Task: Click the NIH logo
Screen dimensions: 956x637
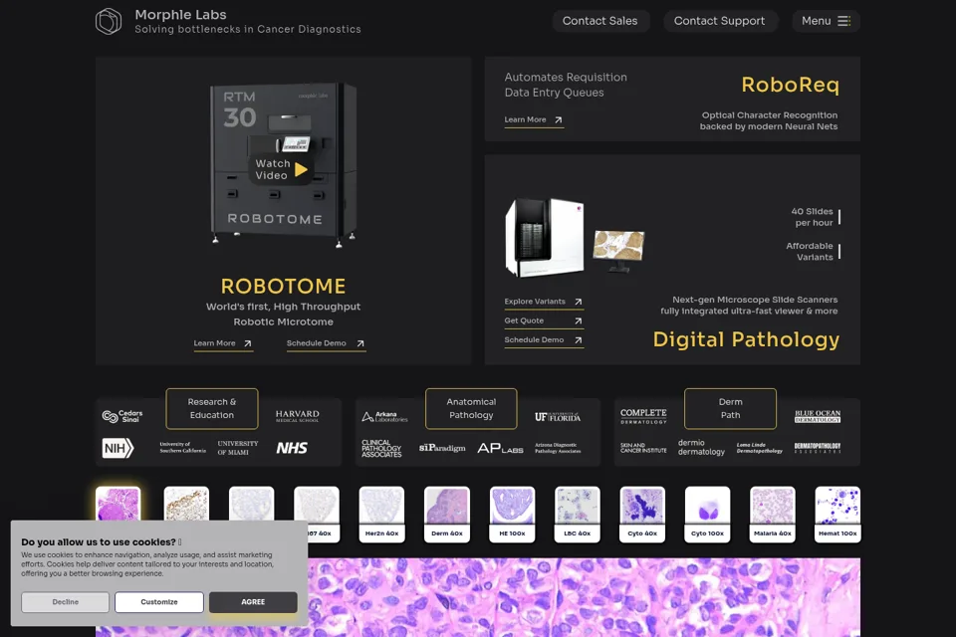Action: [x=118, y=449]
